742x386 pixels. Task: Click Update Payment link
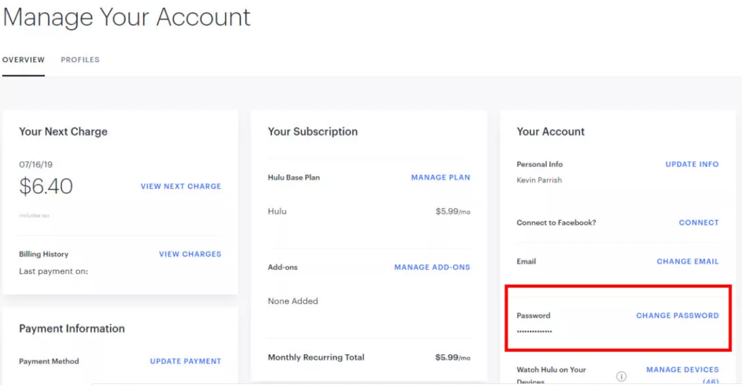click(x=185, y=361)
